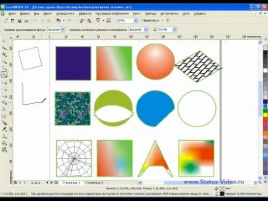268x201 pixels.
Task: Expand the zoom level dropdown
Action: click(x=136, y=21)
